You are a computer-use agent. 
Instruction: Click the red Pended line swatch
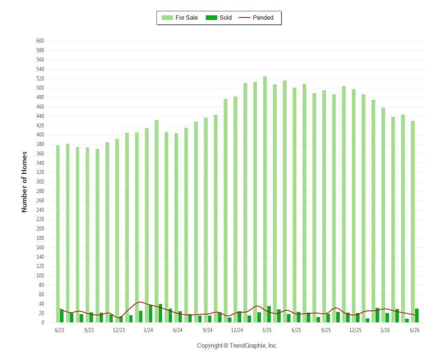(x=244, y=17)
